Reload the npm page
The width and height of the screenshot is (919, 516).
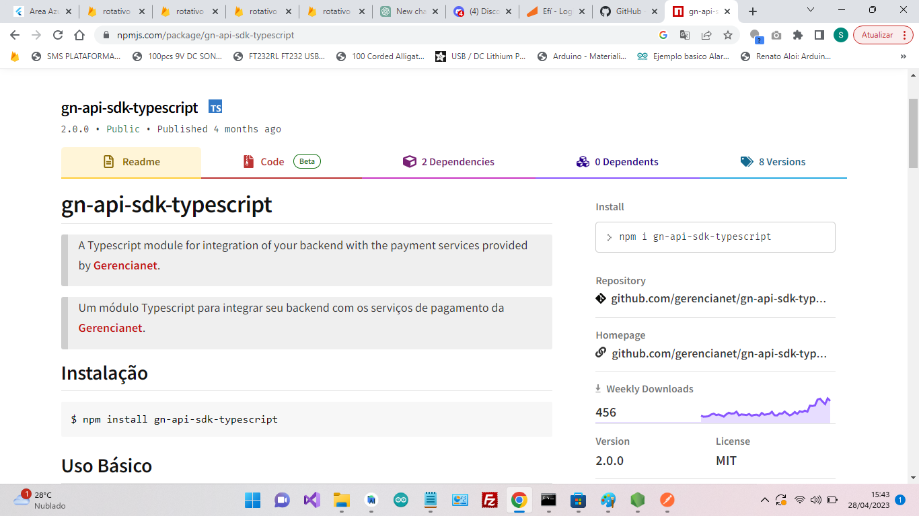coord(58,35)
